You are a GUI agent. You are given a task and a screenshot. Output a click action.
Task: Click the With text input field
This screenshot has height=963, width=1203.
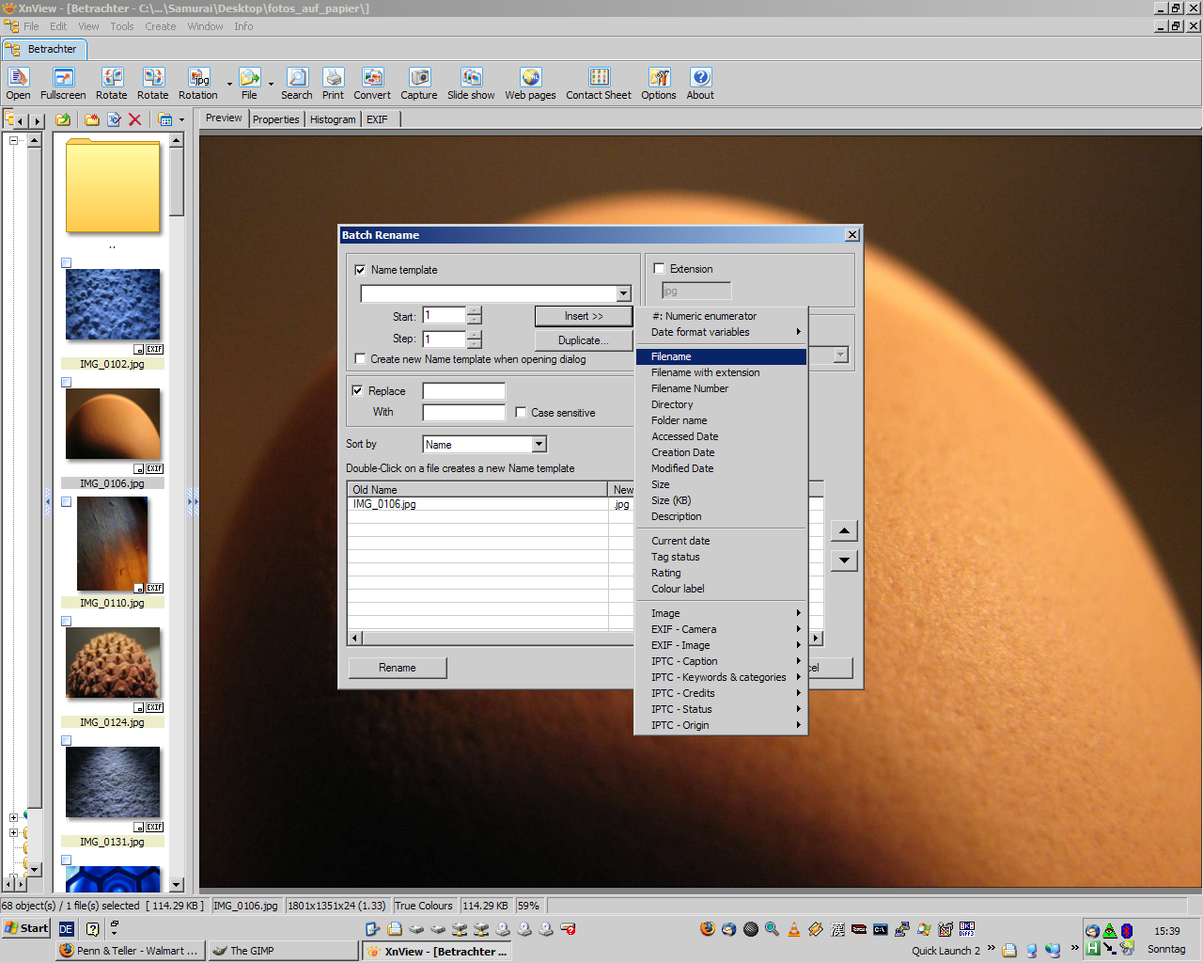[x=464, y=413]
